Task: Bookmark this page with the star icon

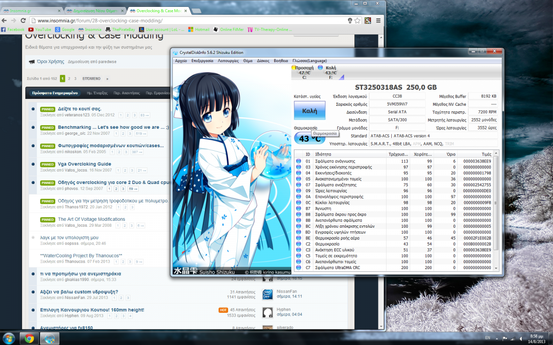Action: pos(358,20)
